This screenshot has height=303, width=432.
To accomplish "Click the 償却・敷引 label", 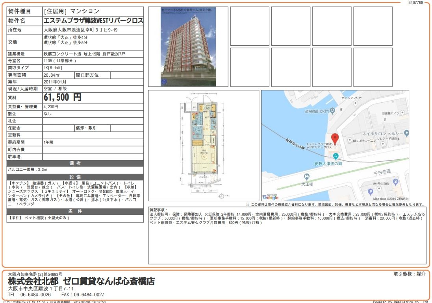I will (86, 128).
